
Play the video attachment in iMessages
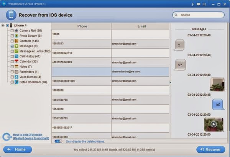point(214,124)
